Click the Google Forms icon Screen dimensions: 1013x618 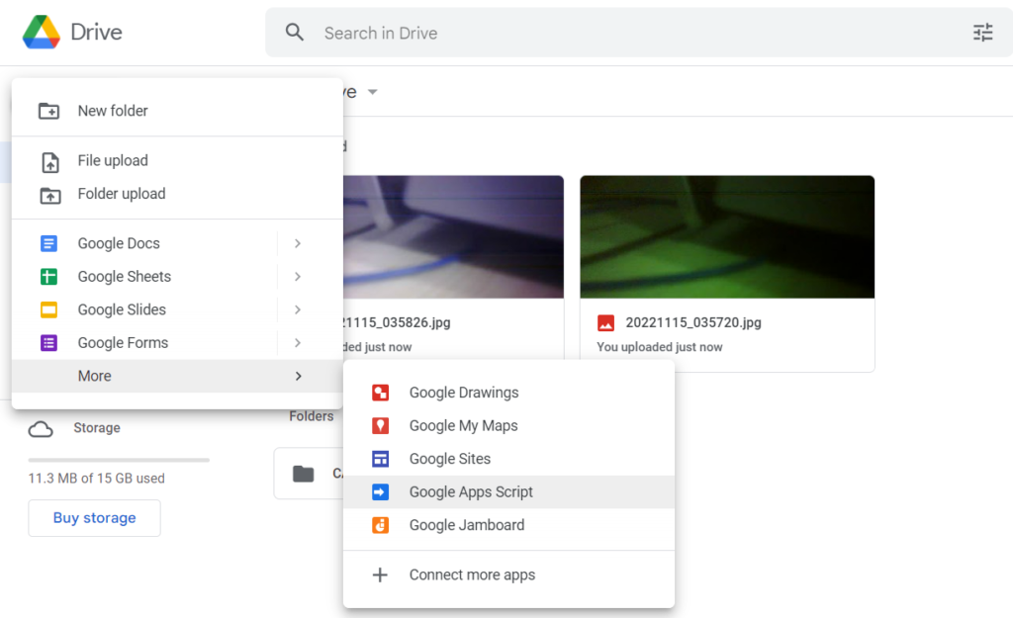[48, 343]
